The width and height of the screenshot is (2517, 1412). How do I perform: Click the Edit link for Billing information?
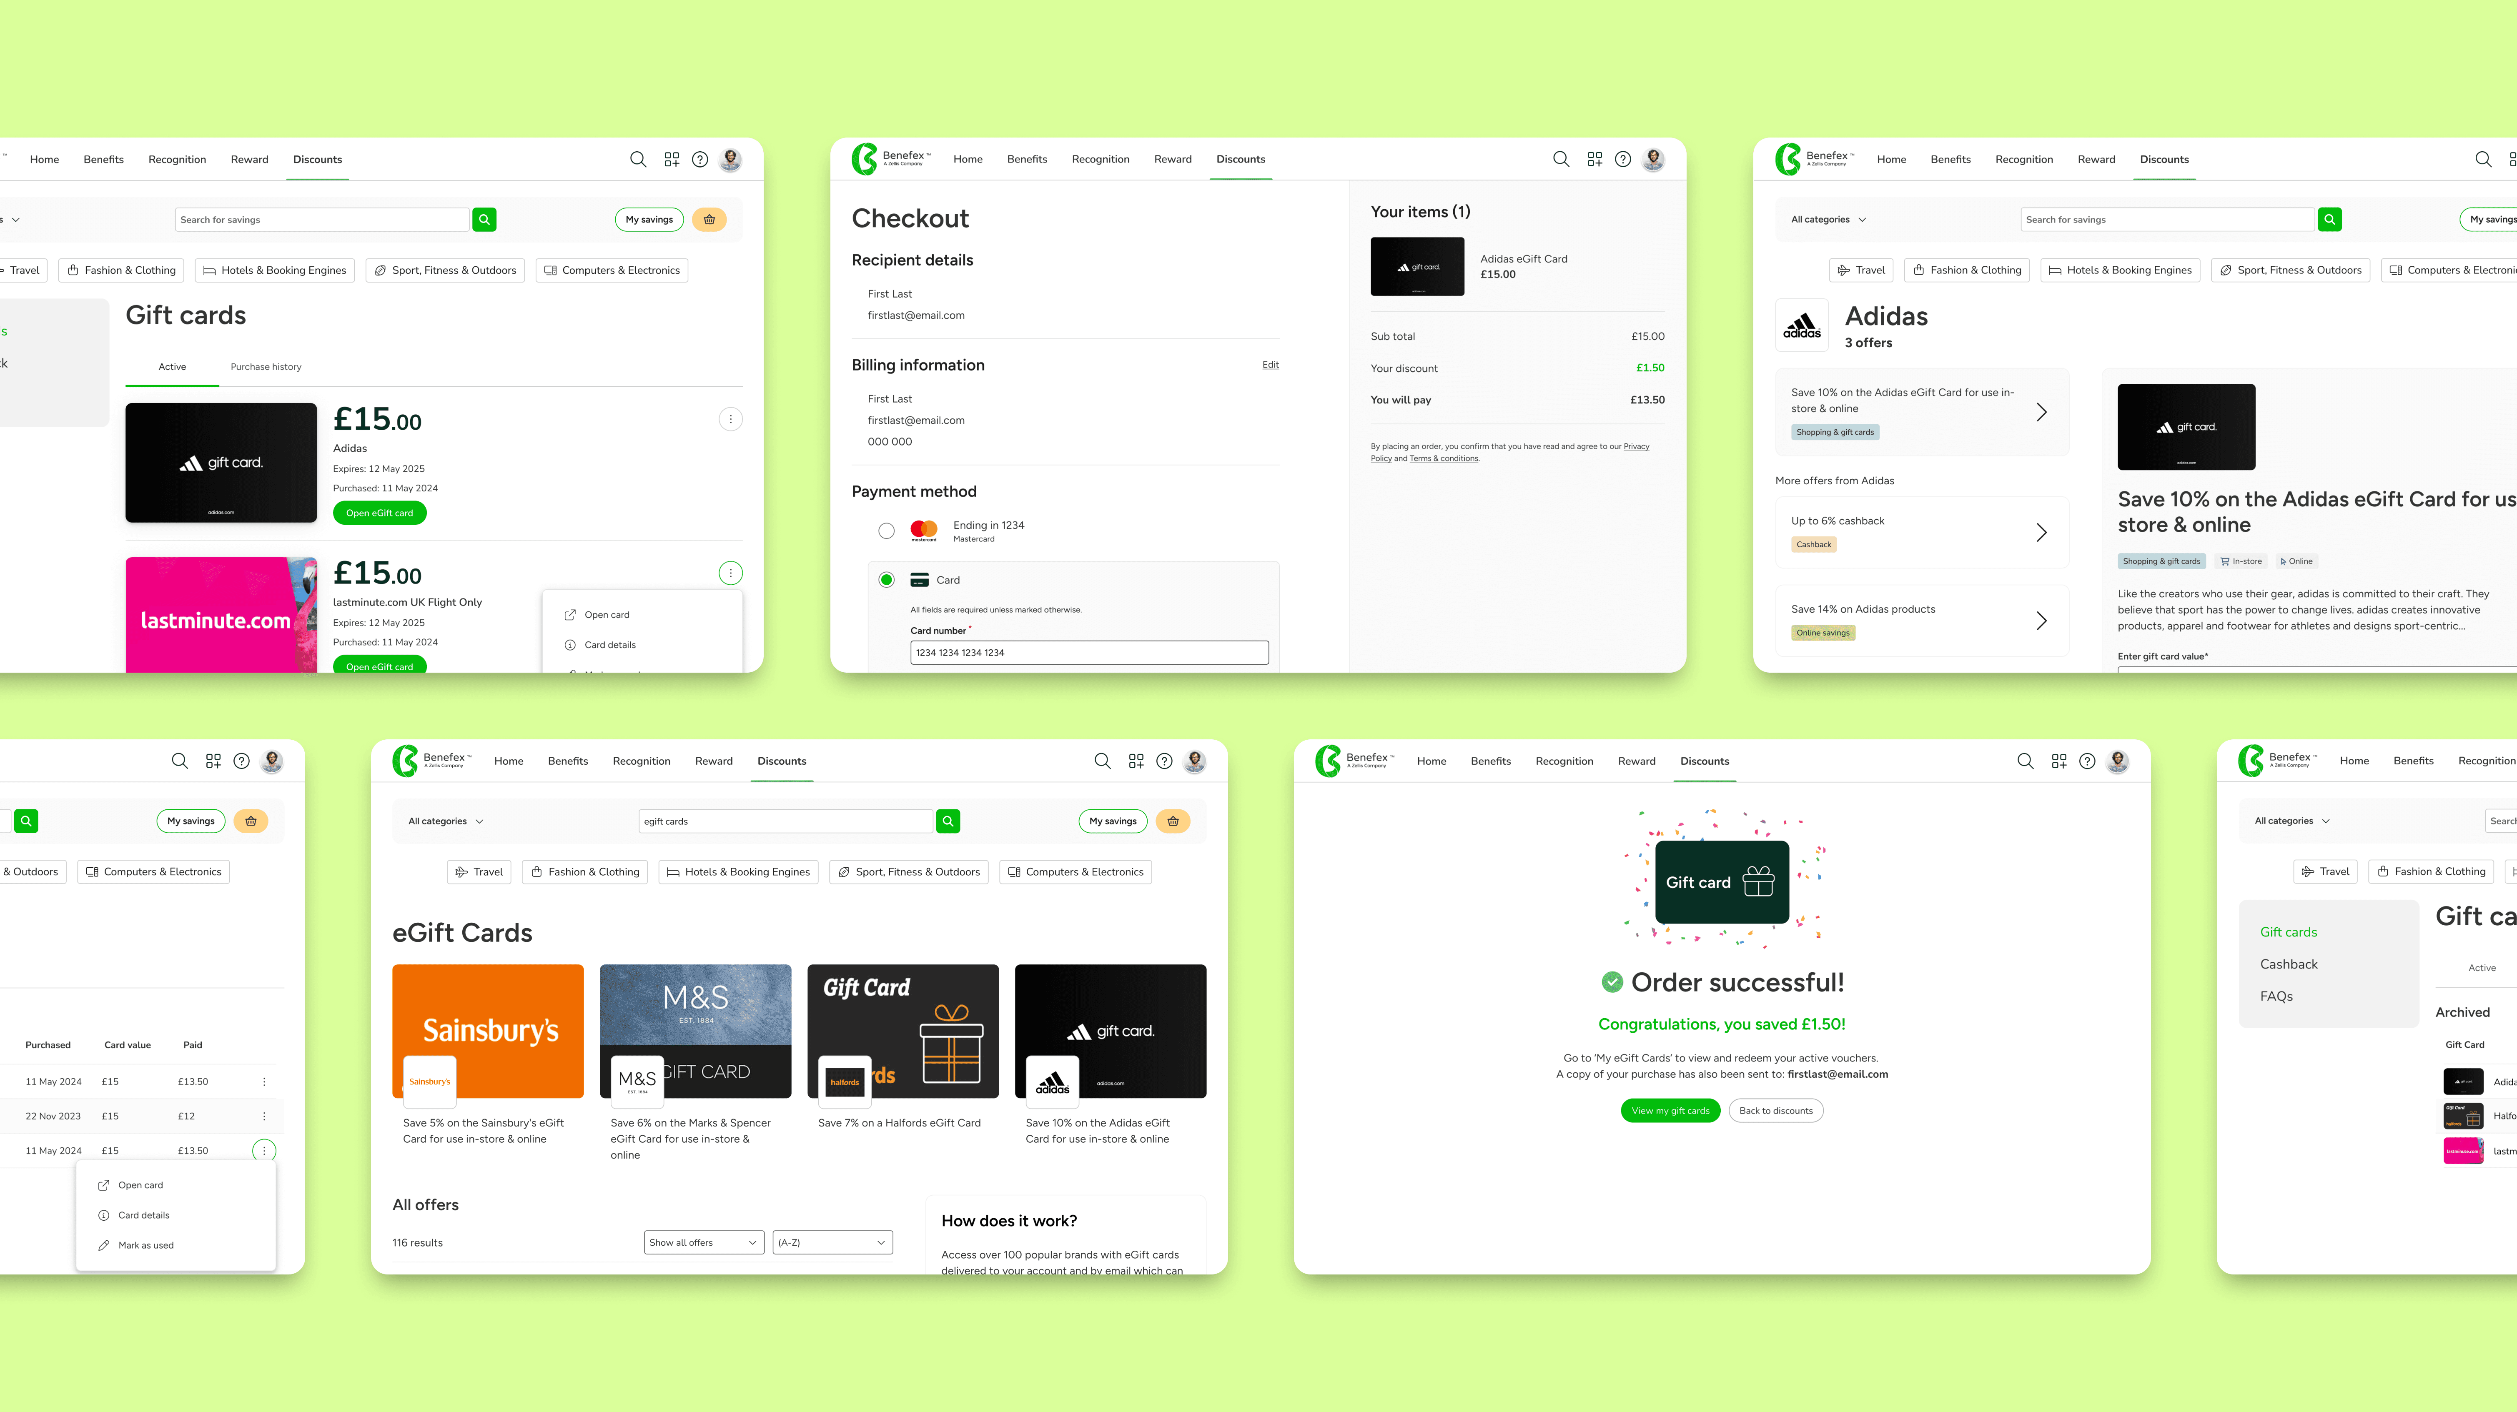[1270, 365]
